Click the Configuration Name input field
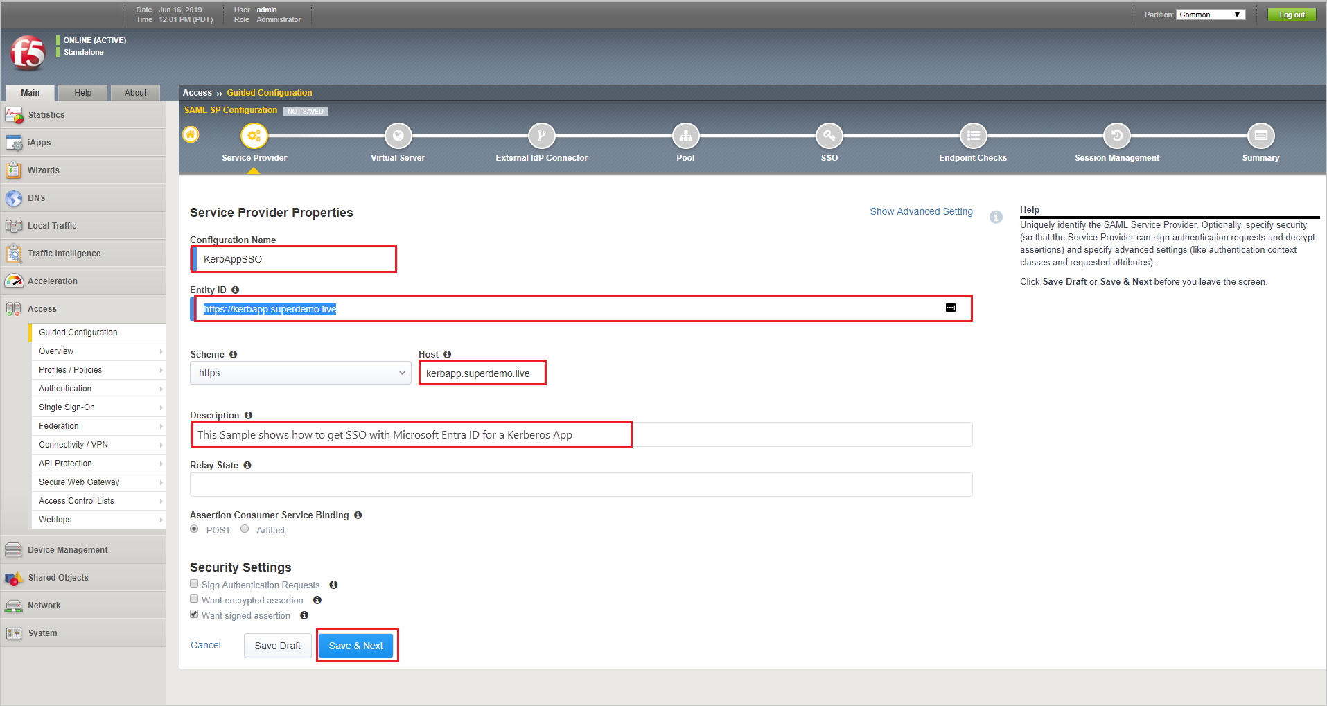The height and width of the screenshot is (706, 1327). click(x=293, y=259)
